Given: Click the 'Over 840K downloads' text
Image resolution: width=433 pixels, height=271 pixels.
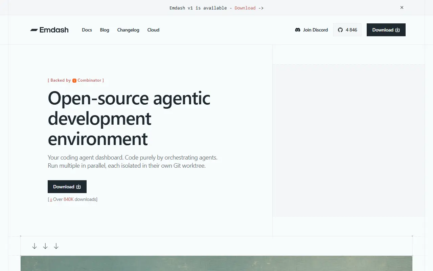Looking at the screenshot, I should tap(73, 199).
